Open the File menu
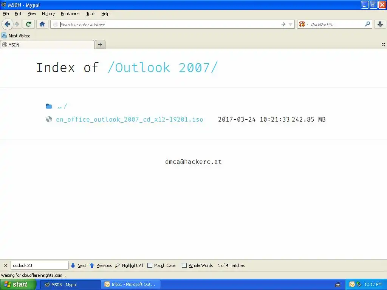 6,14
